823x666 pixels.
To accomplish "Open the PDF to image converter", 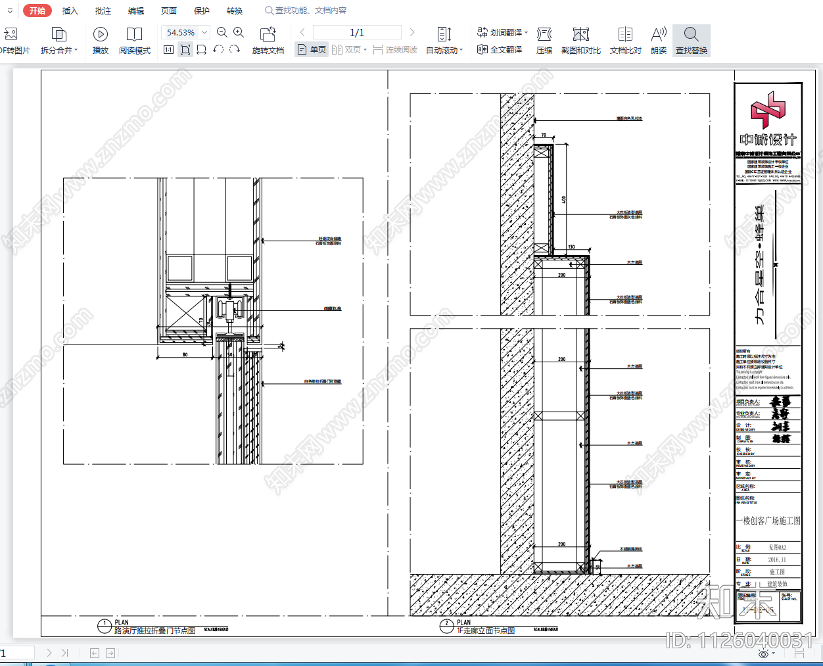I will [14, 41].
